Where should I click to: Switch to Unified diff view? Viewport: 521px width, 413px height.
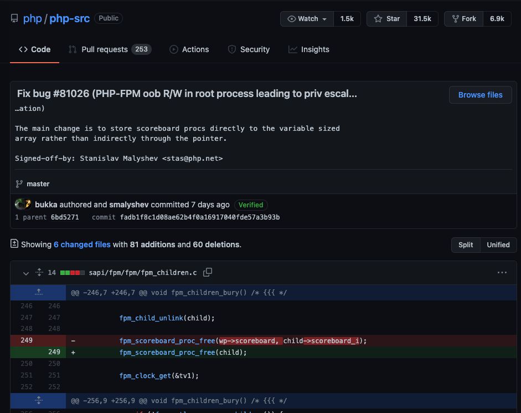(x=498, y=244)
